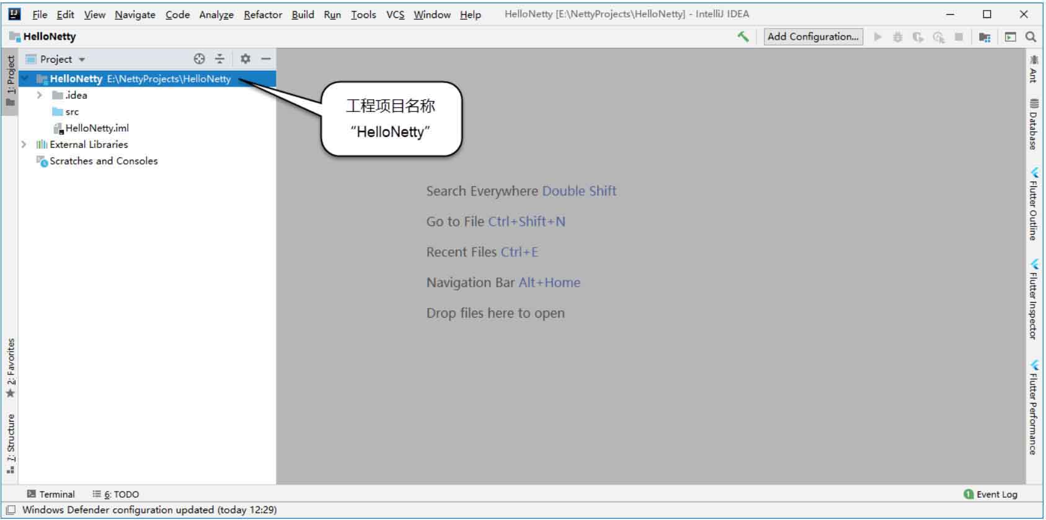Open Project panel gear settings
This screenshot has height=520, width=1046.
pos(246,59)
